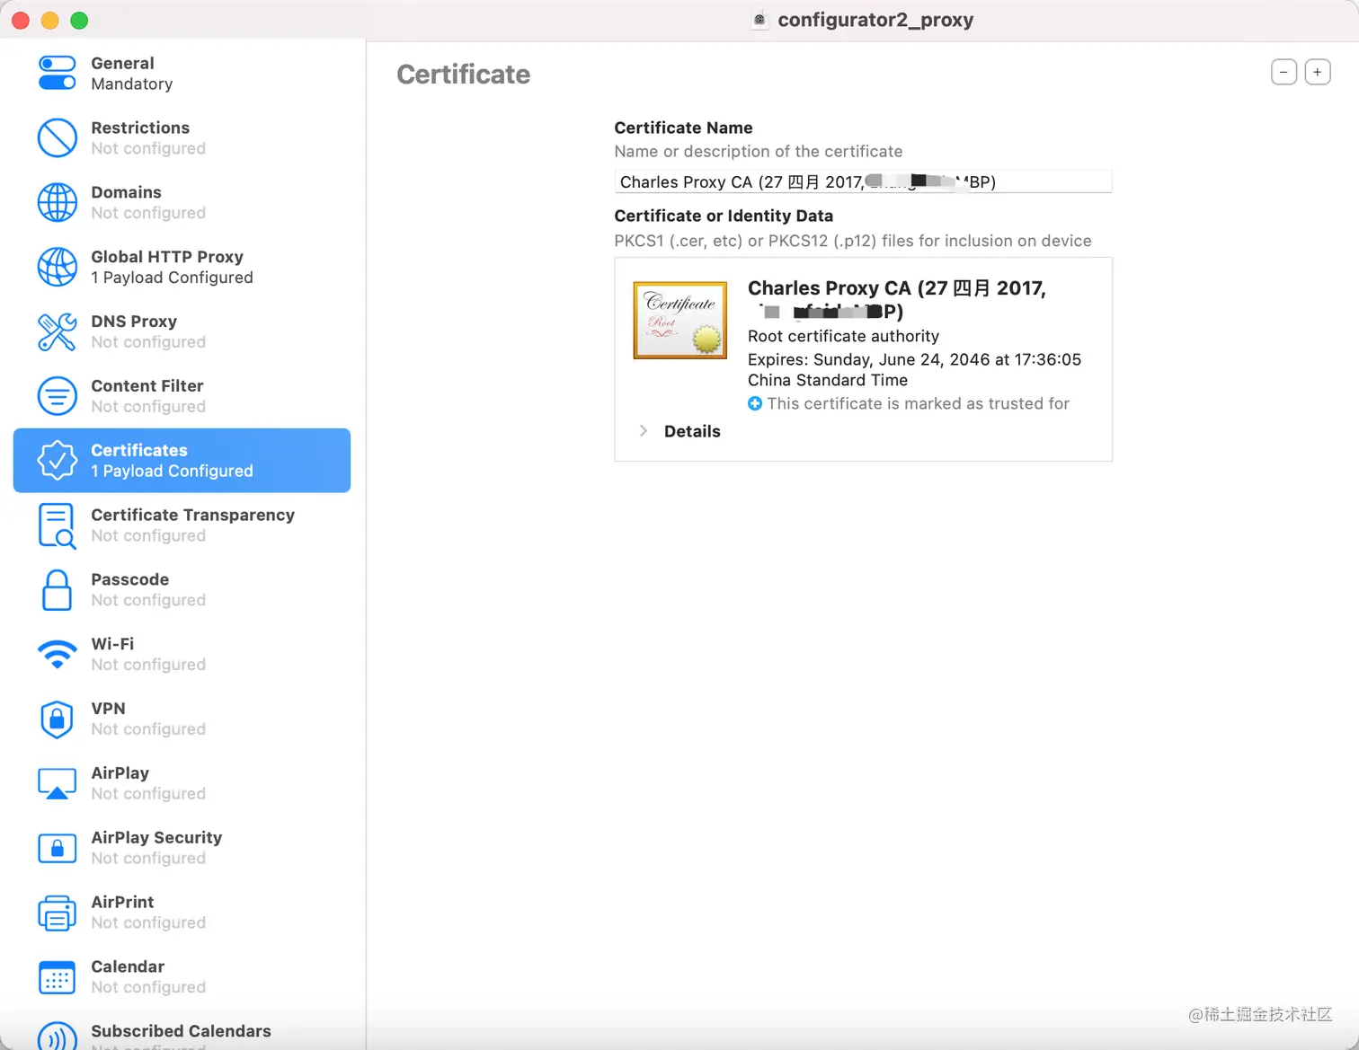This screenshot has height=1050, width=1359.
Task: Select the Restrictions prohibited-circle icon
Action: click(57, 138)
